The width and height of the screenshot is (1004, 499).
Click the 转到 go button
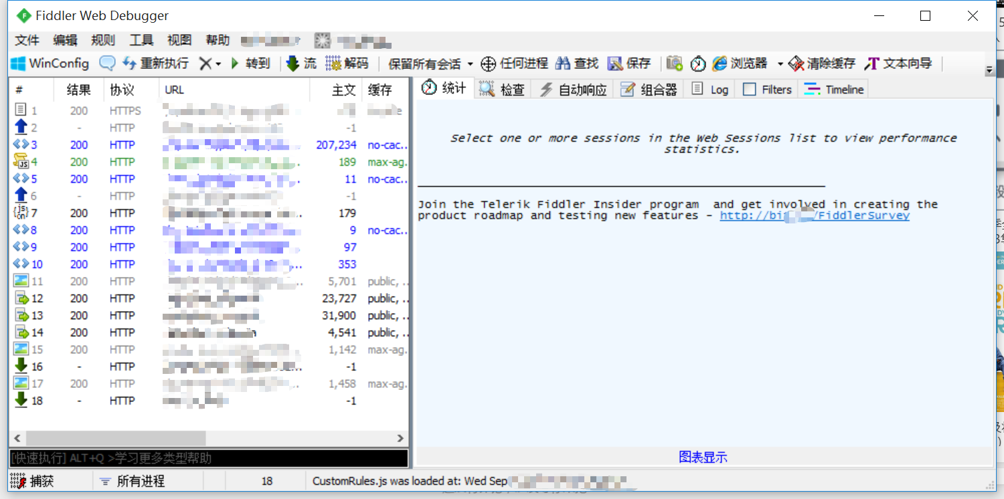(x=250, y=64)
